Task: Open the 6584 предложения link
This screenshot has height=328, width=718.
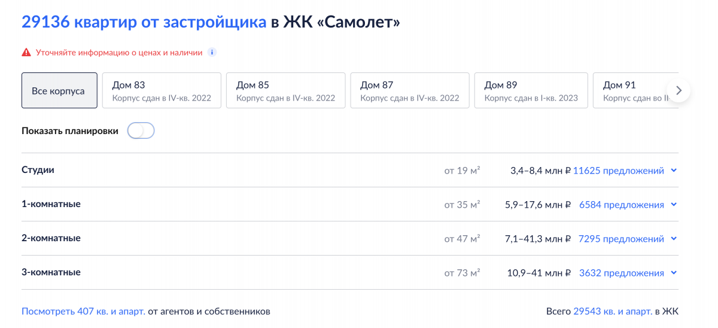Action: tap(622, 205)
